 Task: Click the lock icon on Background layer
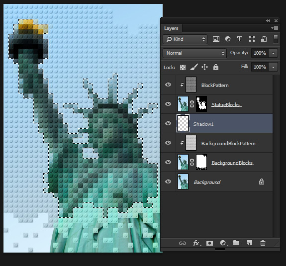tap(262, 181)
